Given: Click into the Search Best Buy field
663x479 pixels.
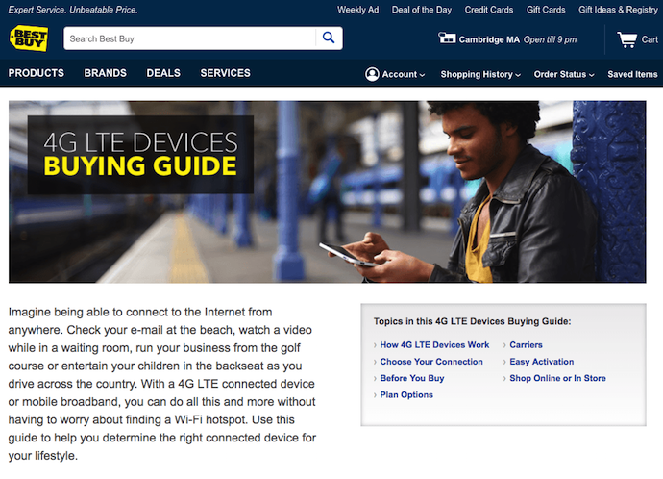Looking at the screenshot, I should click(189, 38).
